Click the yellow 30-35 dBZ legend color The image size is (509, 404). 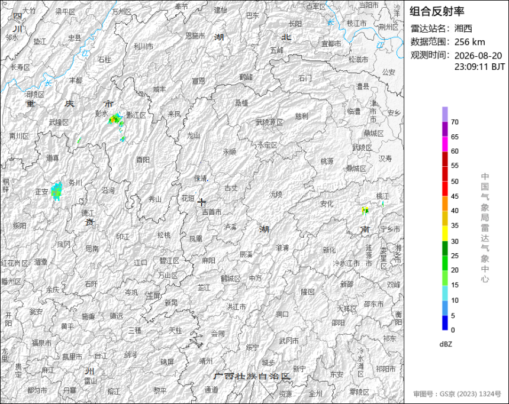coord(444,233)
